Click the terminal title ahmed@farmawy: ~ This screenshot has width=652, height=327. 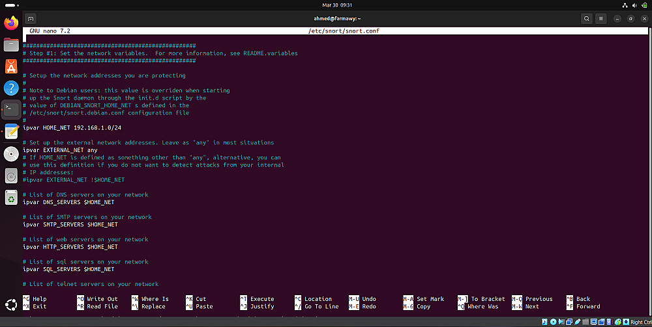[337, 19]
